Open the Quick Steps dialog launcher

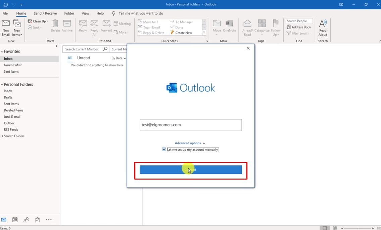[x=207, y=41]
